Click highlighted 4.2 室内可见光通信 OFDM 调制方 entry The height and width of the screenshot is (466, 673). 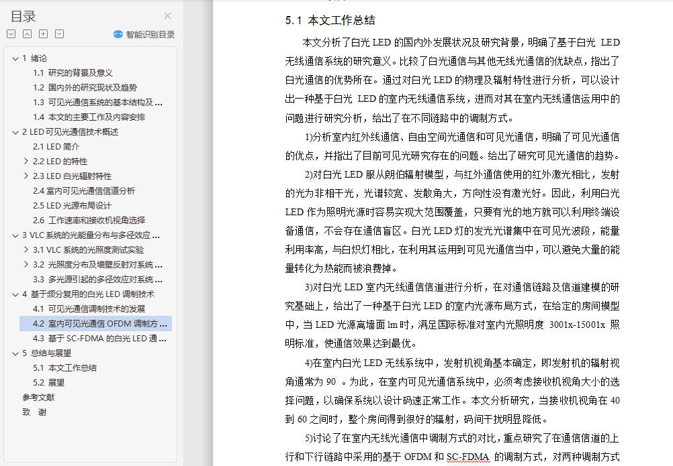tap(96, 323)
